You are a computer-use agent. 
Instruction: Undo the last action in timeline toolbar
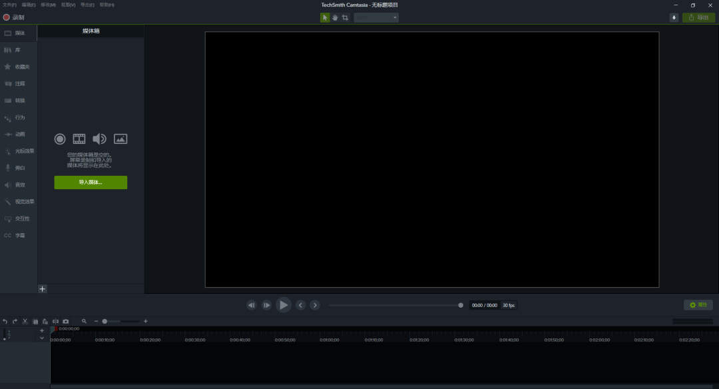[x=5, y=322]
